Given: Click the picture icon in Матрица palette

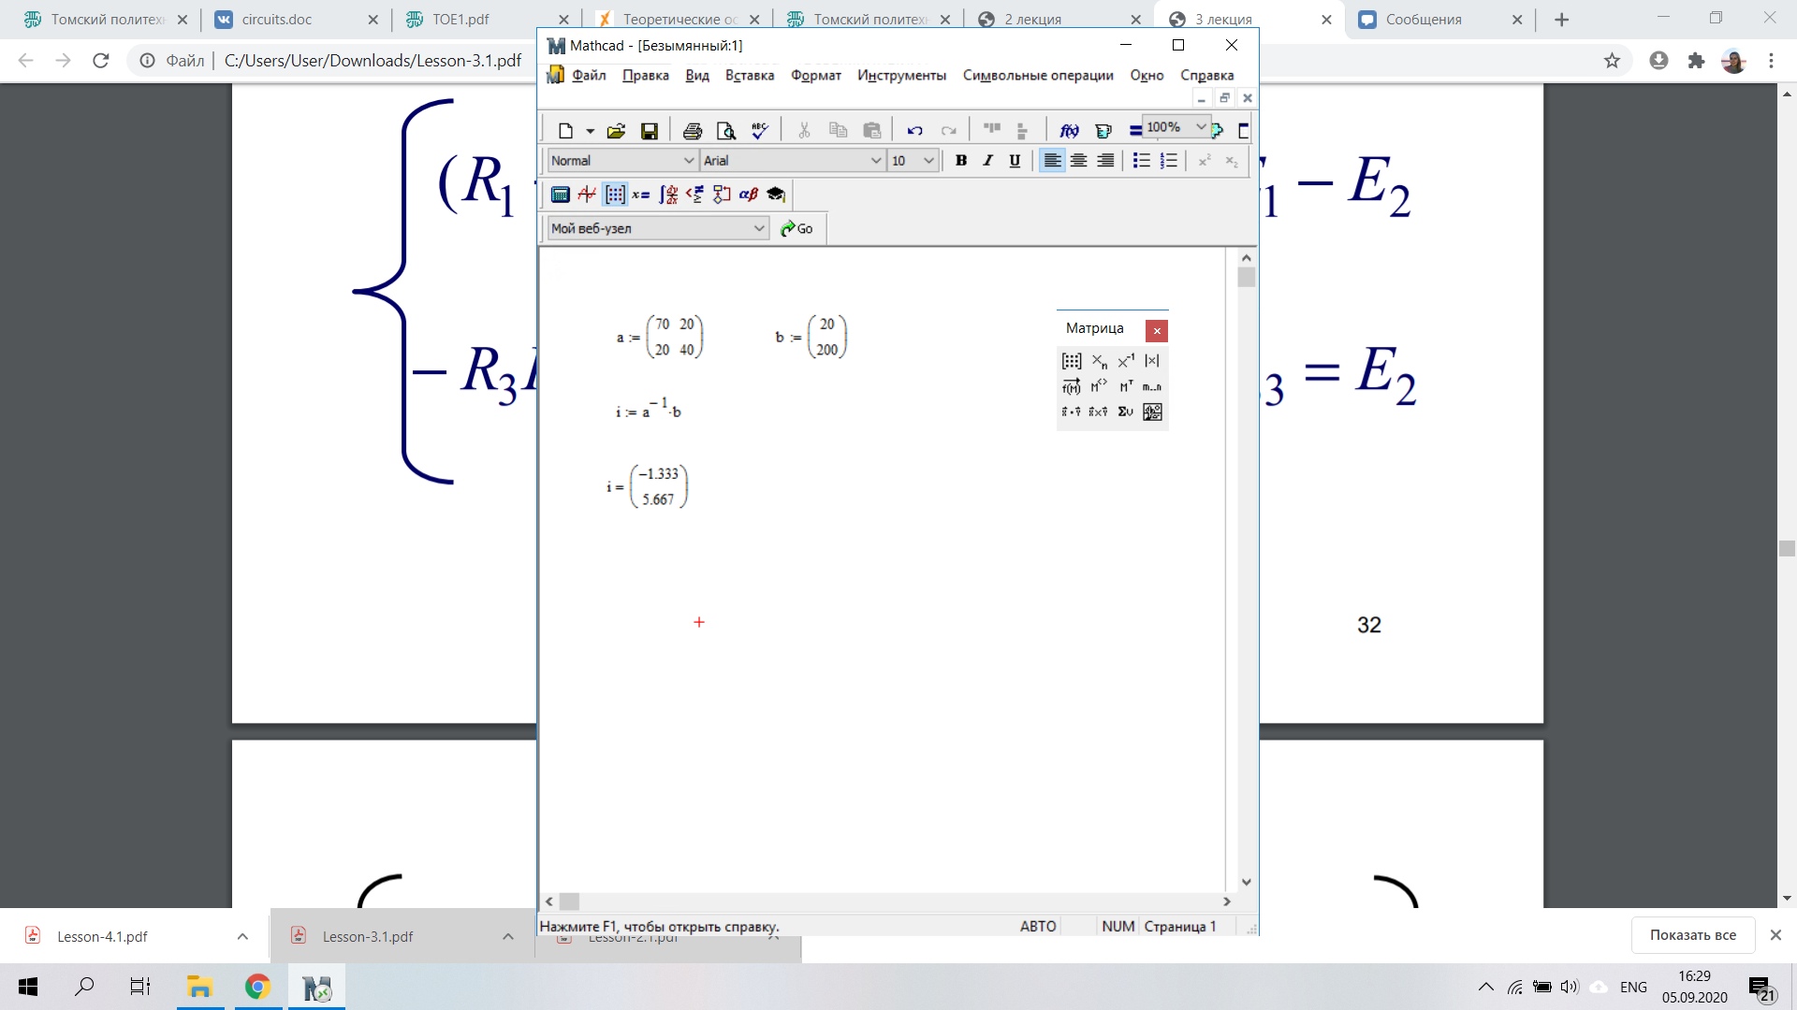Looking at the screenshot, I should (x=1152, y=411).
